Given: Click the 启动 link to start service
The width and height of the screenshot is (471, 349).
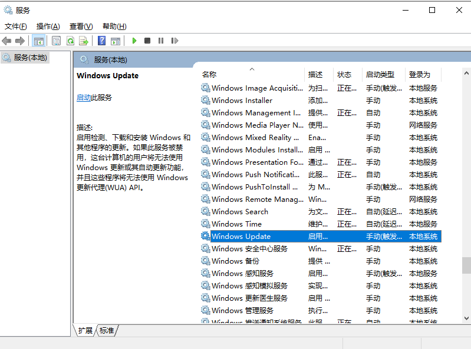Looking at the screenshot, I should [84, 98].
